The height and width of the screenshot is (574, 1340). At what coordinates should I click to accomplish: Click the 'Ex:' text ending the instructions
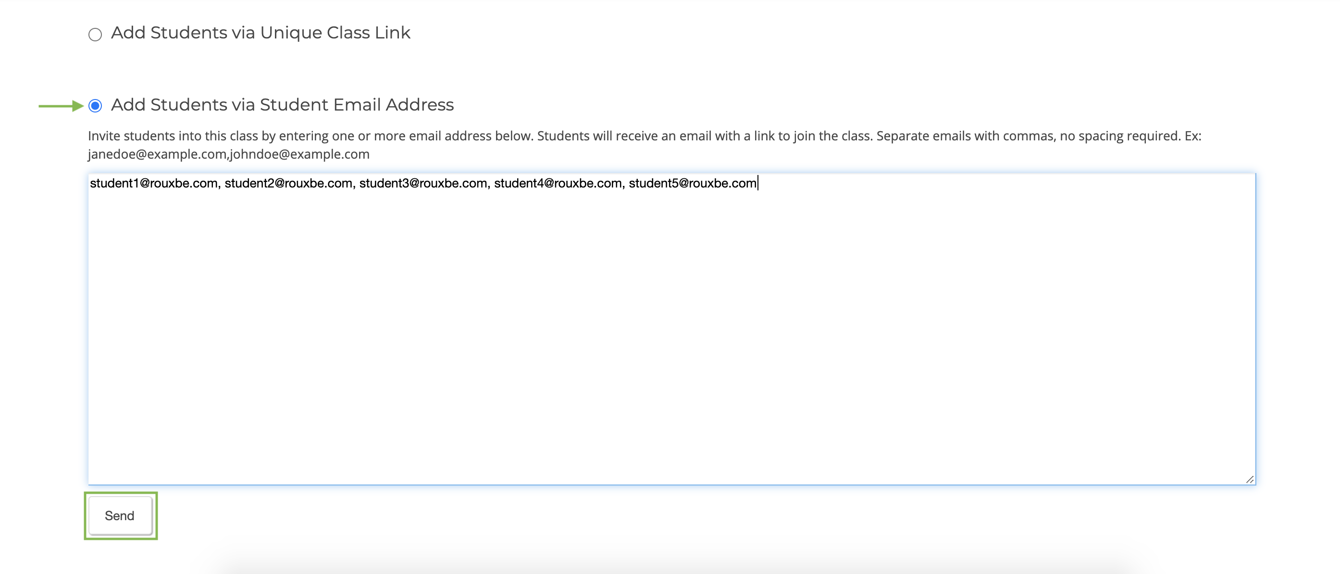pyautogui.click(x=1193, y=136)
